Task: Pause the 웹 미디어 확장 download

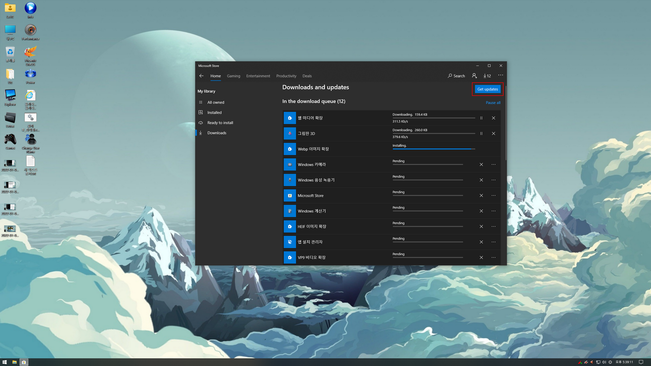Action: (481, 118)
